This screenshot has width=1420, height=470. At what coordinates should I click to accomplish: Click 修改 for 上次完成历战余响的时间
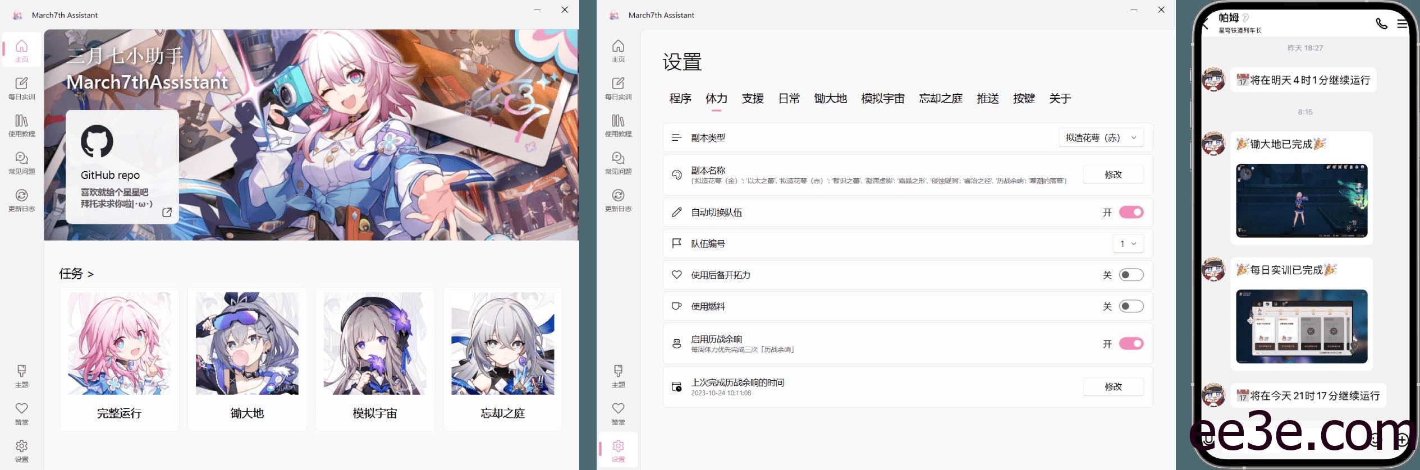tap(1113, 386)
